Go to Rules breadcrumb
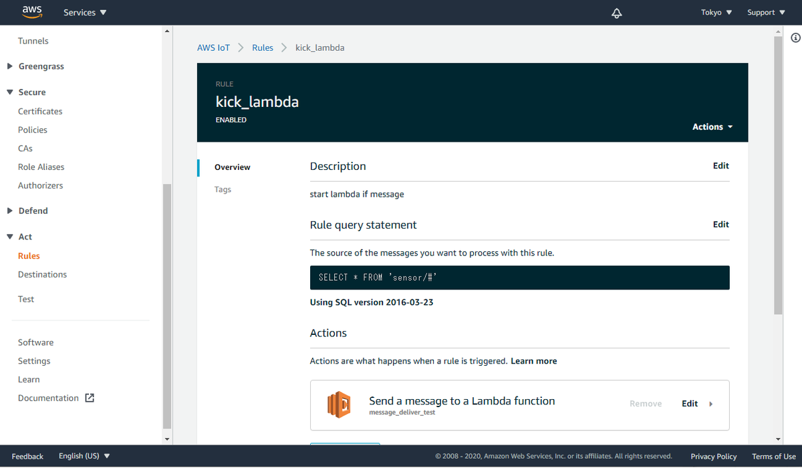 [263, 47]
